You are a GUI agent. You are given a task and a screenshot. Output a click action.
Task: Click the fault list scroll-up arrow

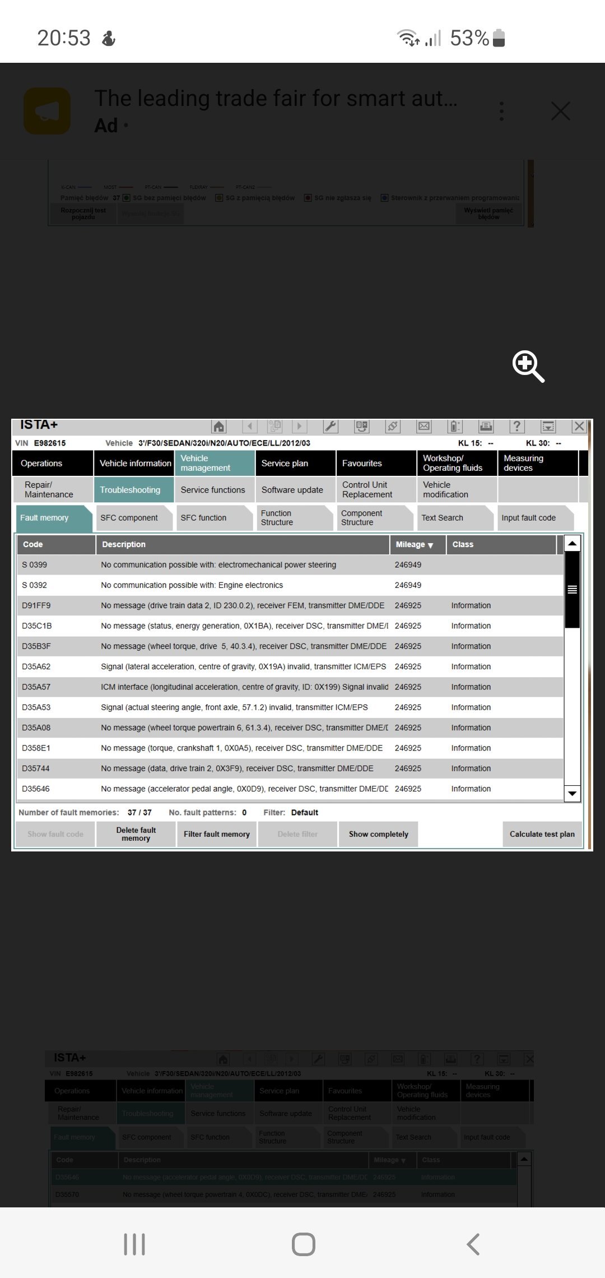click(572, 543)
